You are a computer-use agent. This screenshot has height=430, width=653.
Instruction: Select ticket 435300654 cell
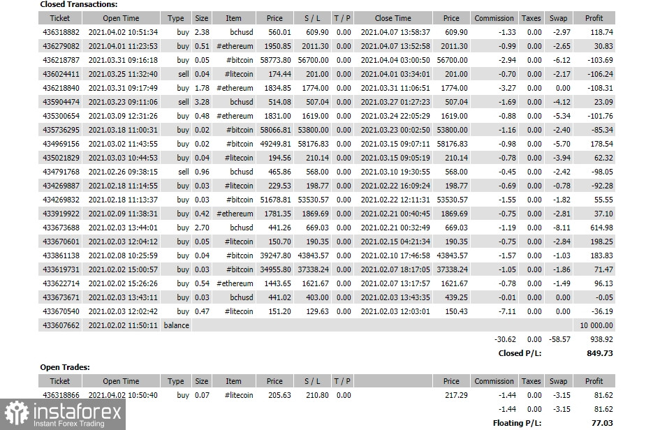(61, 116)
